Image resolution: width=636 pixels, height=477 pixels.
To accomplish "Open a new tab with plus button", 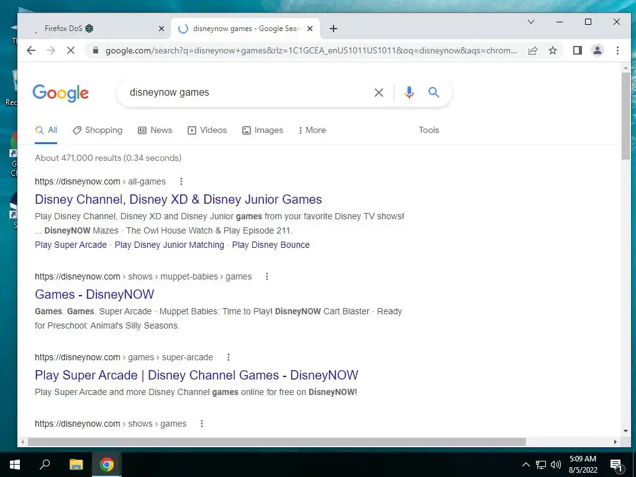I will click(x=334, y=29).
